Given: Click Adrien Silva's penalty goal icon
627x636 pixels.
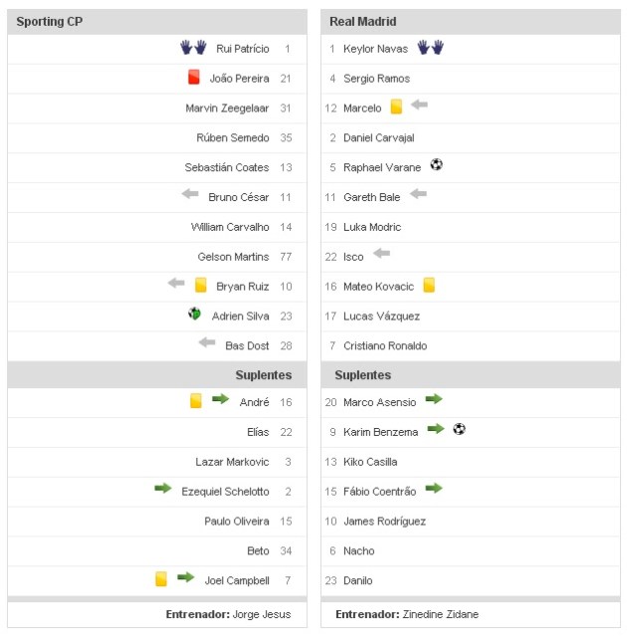Looking at the screenshot, I should [195, 315].
